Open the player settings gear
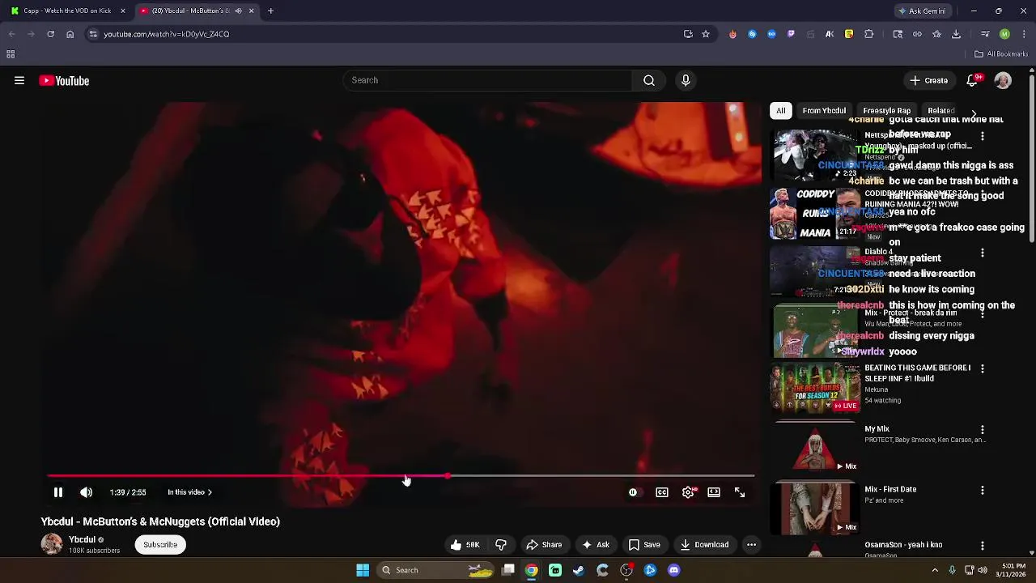Screen dimensions: 1036x583 (688, 492)
